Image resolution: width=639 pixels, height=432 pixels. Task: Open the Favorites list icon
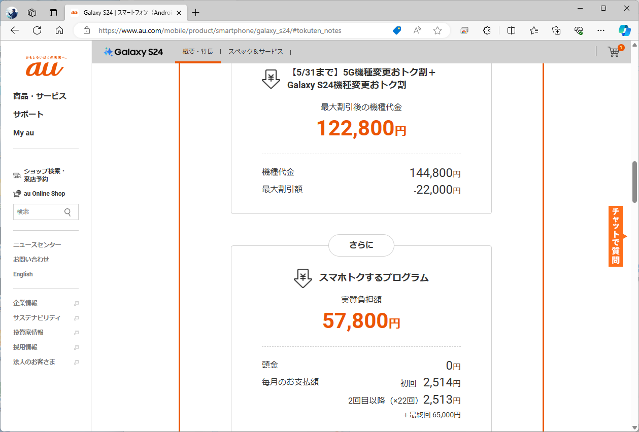534,30
